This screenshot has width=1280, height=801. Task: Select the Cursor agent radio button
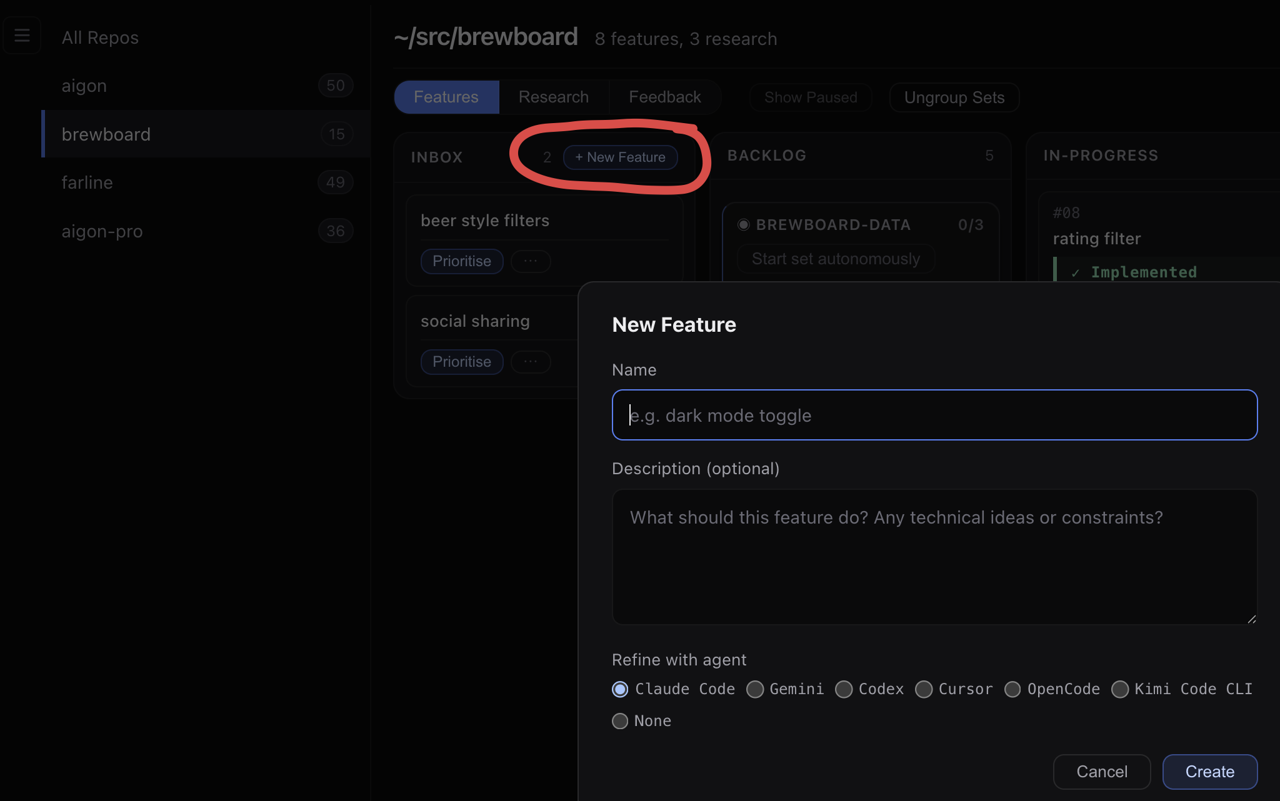tap(924, 689)
